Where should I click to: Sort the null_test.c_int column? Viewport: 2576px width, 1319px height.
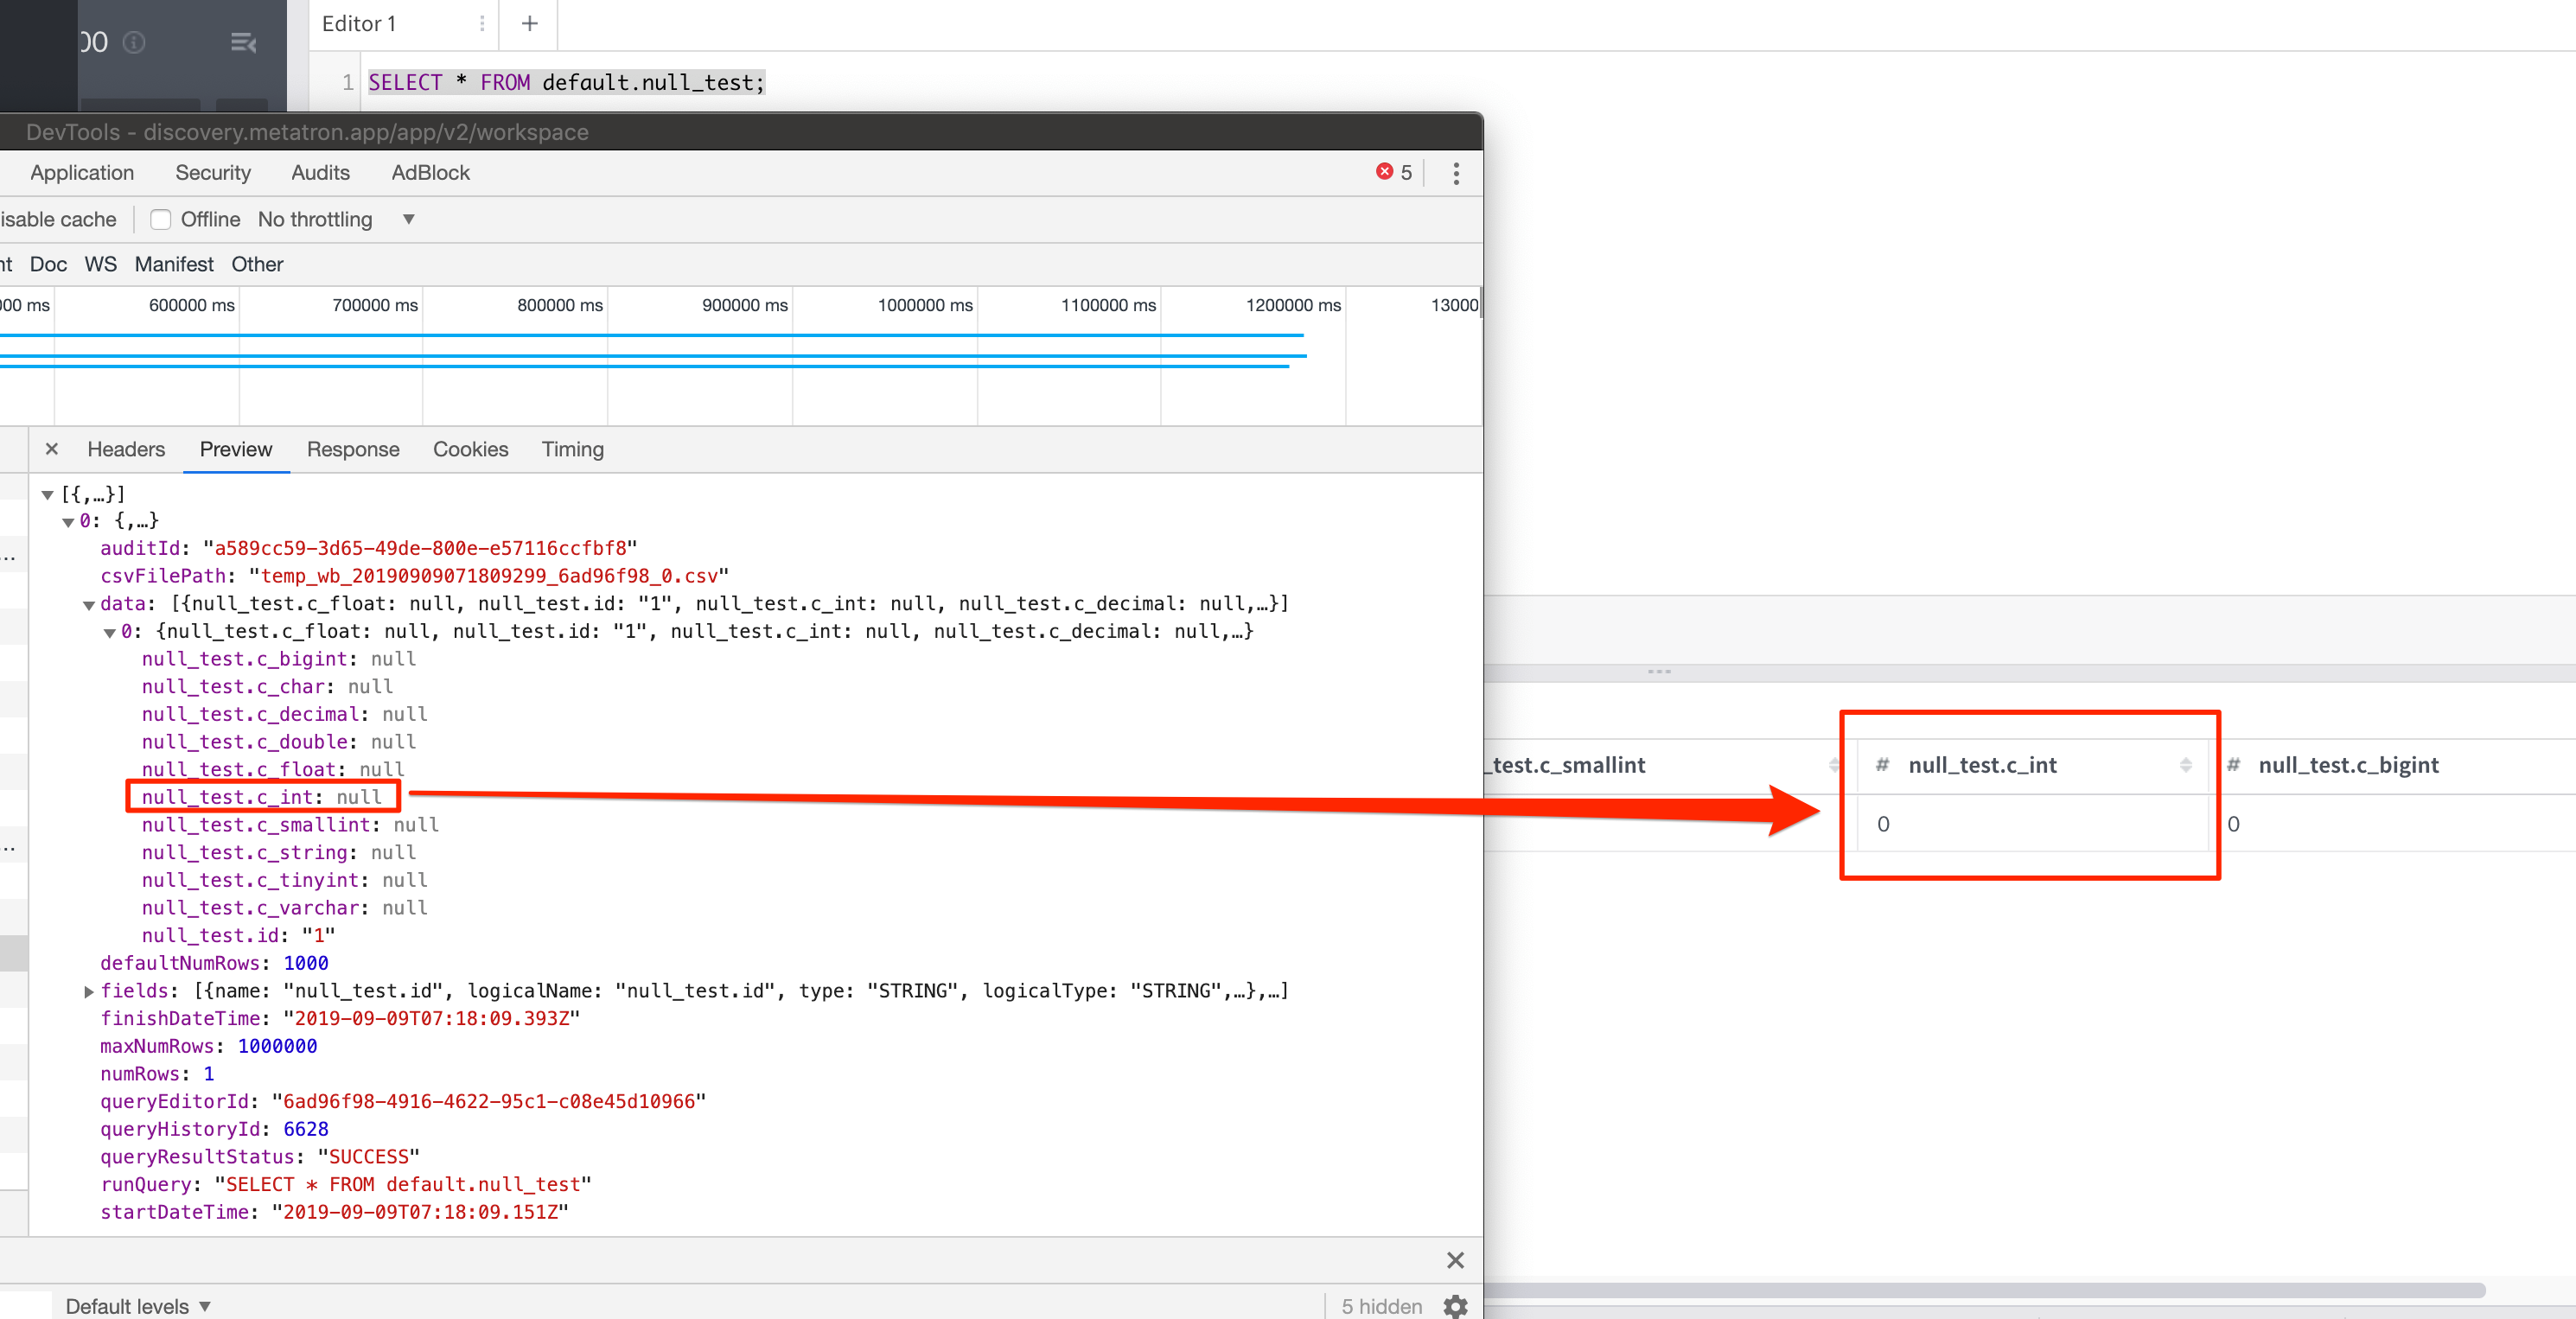[x=2186, y=765]
